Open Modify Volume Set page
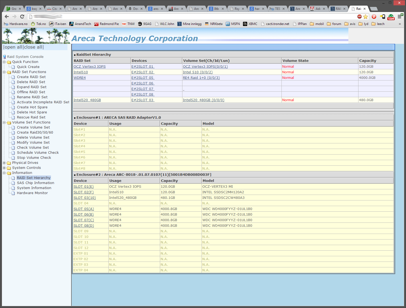 point(33,143)
